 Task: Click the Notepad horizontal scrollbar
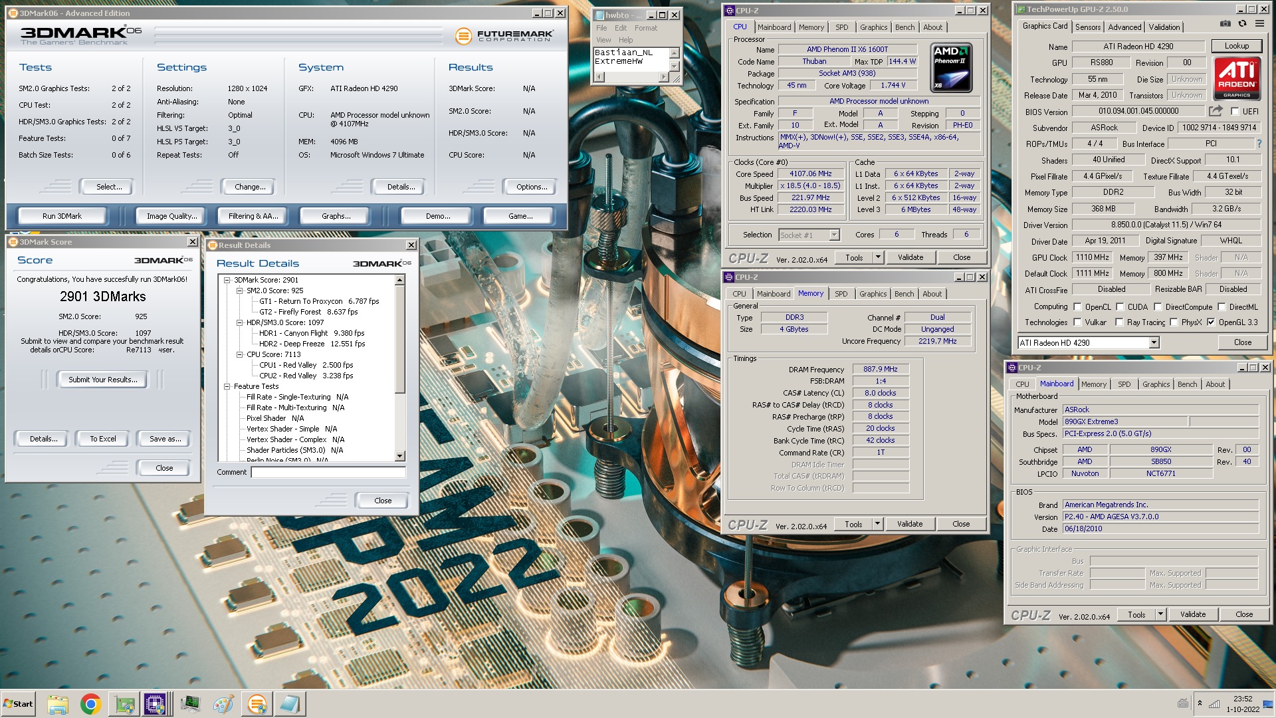(x=631, y=77)
